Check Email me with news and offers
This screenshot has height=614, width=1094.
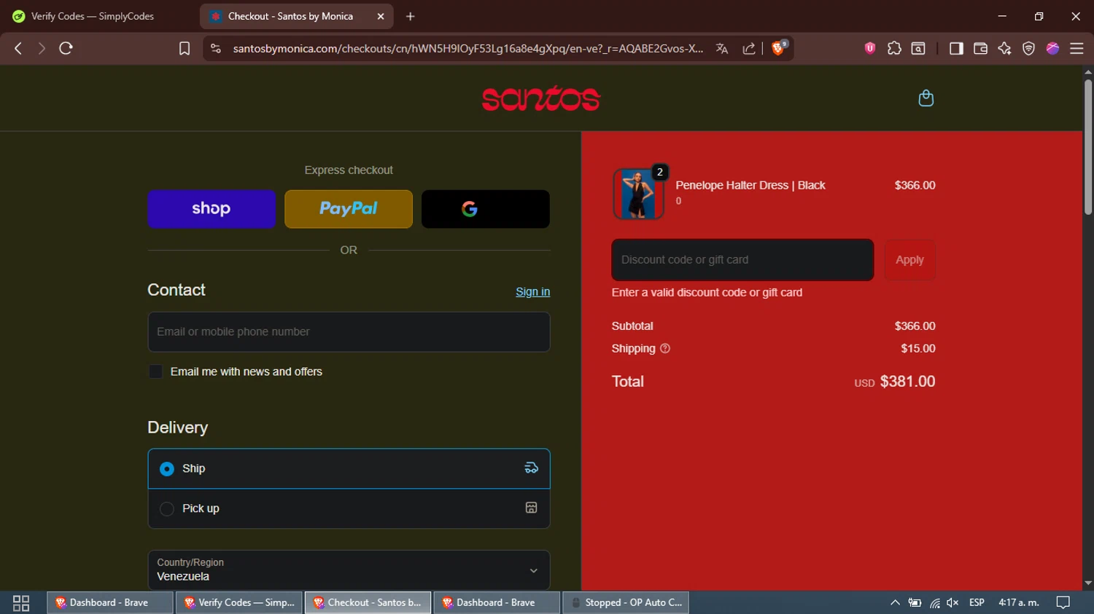click(155, 371)
